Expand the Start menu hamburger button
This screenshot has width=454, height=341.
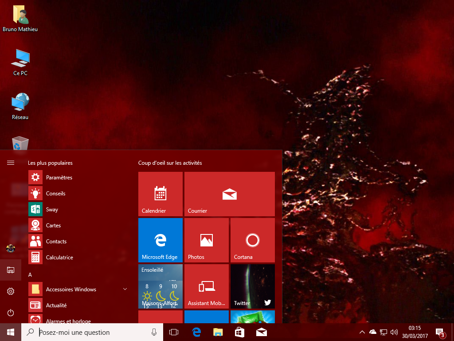coord(11,163)
